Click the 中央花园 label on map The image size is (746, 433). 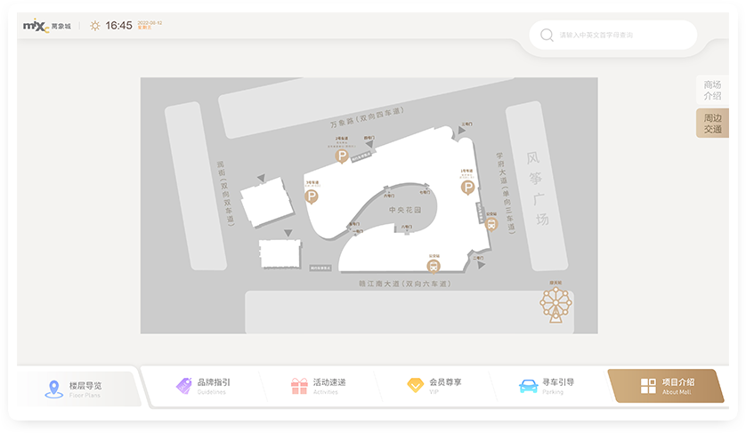[403, 210]
